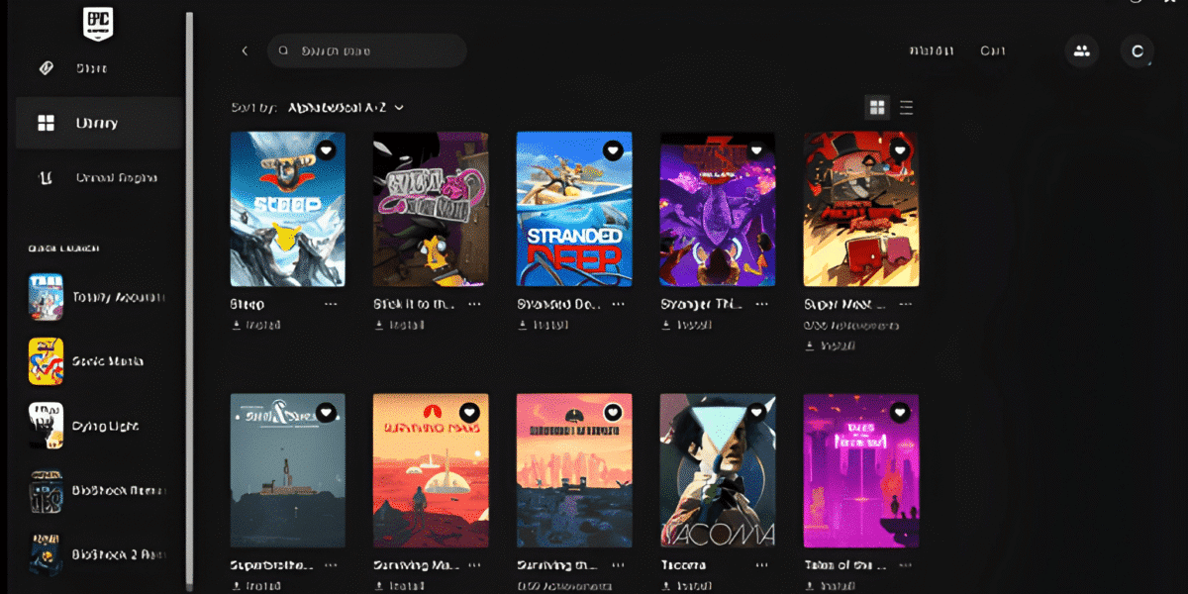This screenshot has height=594, width=1188.
Task: Toggle favorite heart on Tacoma
Action: (756, 412)
